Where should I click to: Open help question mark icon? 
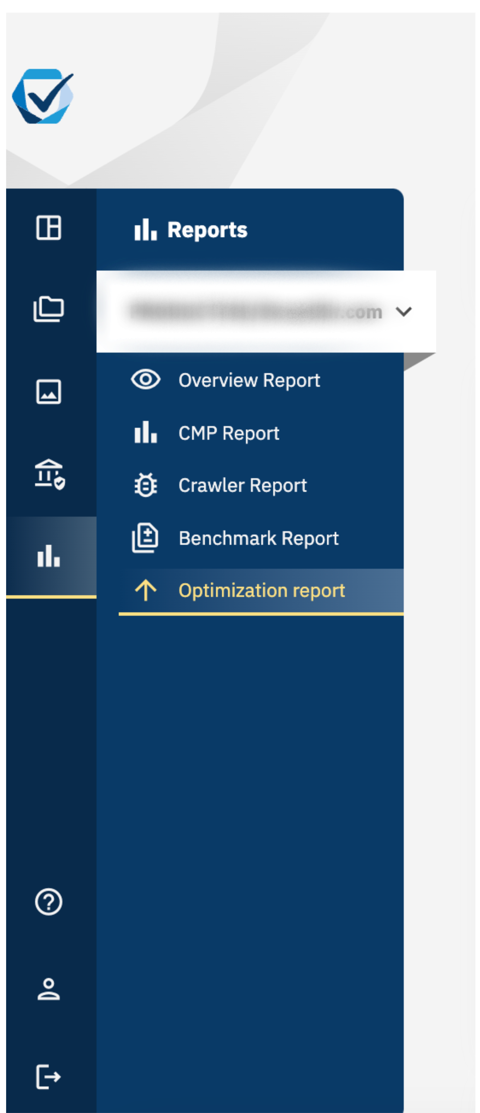48,902
